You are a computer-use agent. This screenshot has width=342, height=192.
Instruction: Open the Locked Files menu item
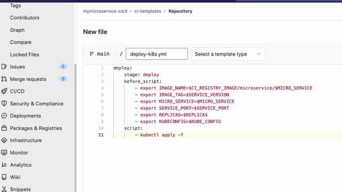pyautogui.click(x=25, y=54)
